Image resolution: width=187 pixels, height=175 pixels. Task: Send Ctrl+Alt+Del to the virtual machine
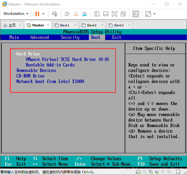tap(54, 14)
